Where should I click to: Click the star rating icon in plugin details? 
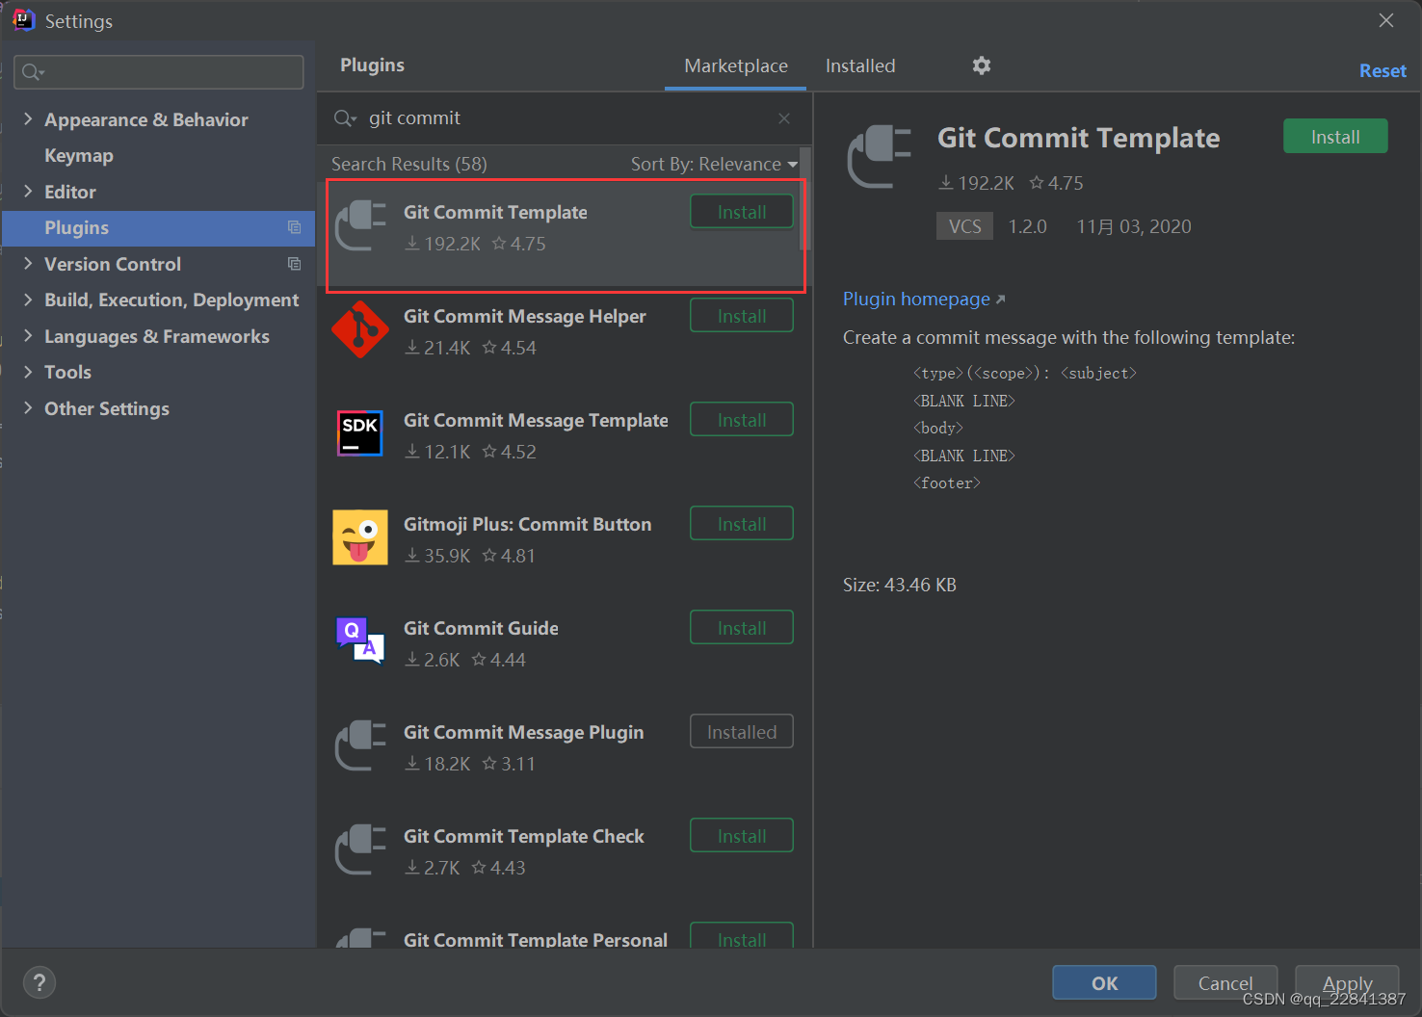pyautogui.click(x=1037, y=183)
